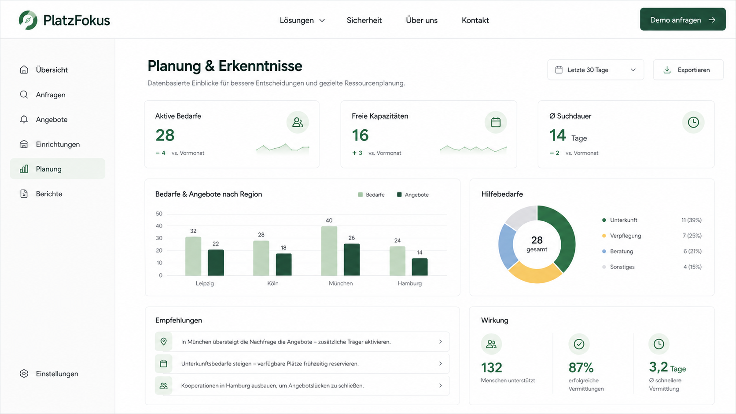The height and width of the screenshot is (414, 736).
Task: Click the Exportieren button
Action: click(688, 70)
